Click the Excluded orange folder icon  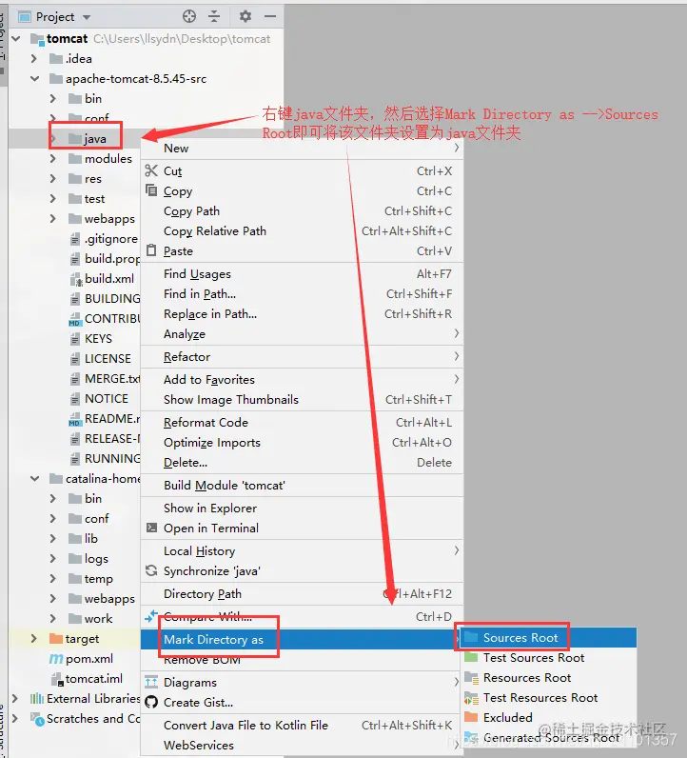(x=471, y=717)
